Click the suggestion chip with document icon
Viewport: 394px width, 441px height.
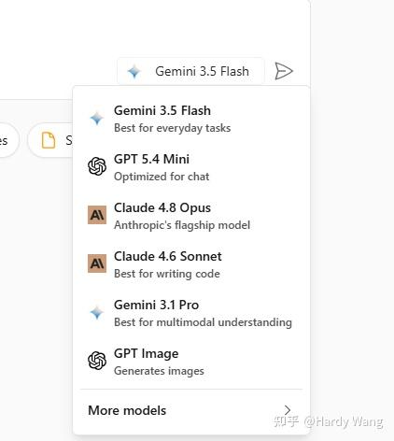(50, 140)
